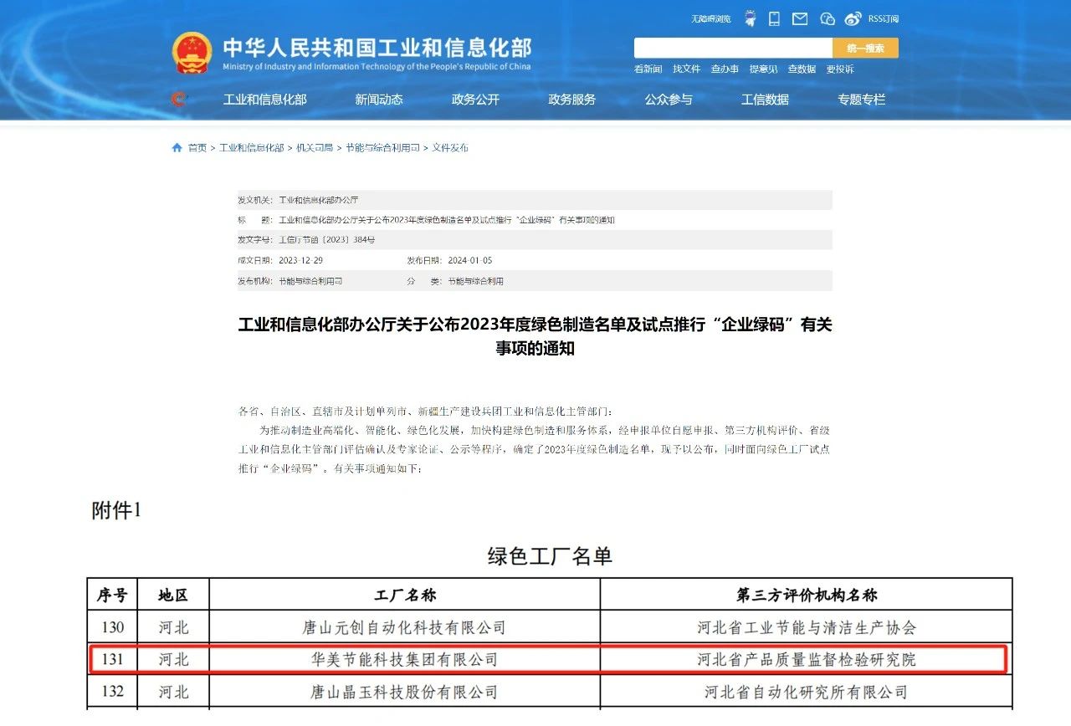This screenshot has height=726, width=1071.
Task: Click the 河北 region cell in row 132
Action: [173, 692]
